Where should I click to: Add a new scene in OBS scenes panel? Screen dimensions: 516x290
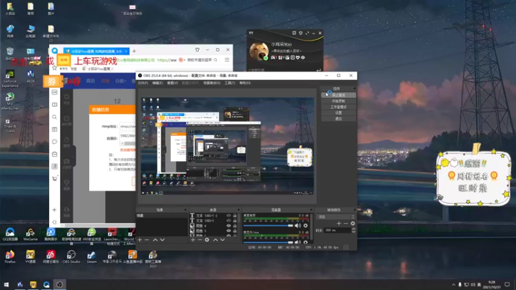coord(140,240)
